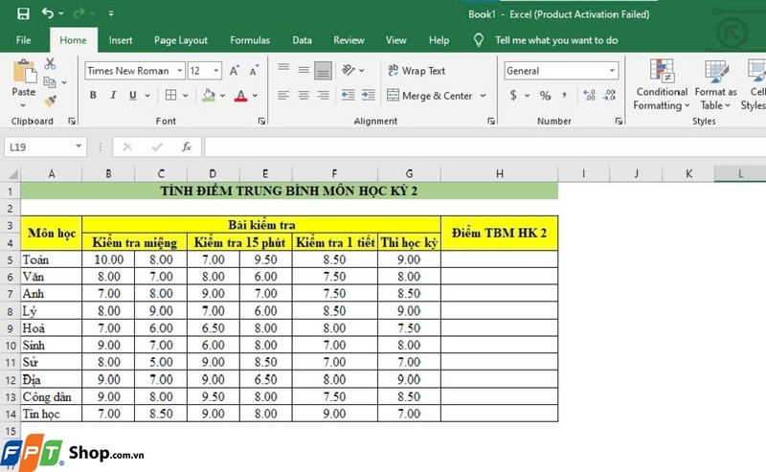
Task: Click the Save icon in quick access toolbar
Action: (x=22, y=14)
